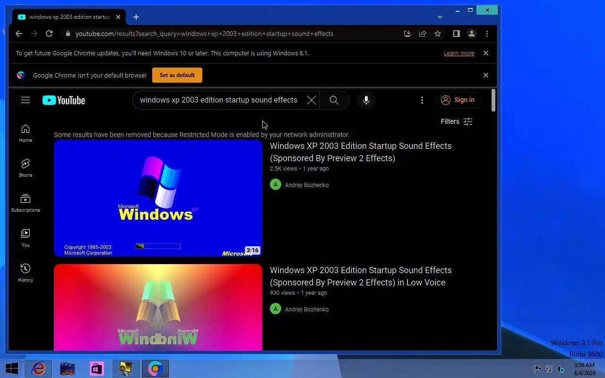The height and width of the screenshot is (378, 605).
Task: Click the Chrome forward arrow
Action: (34, 34)
